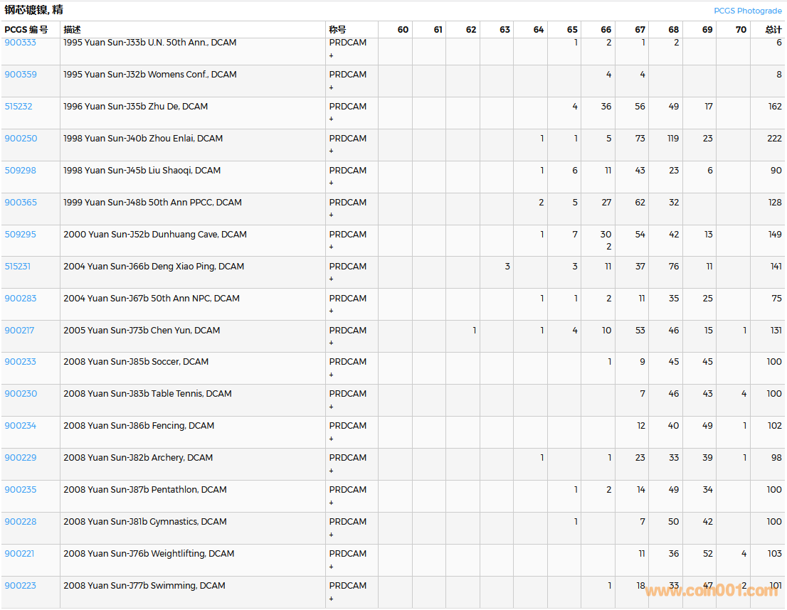Select PCGS number 900217 Chen Yun link
This screenshot has width=787, height=610.
point(20,331)
